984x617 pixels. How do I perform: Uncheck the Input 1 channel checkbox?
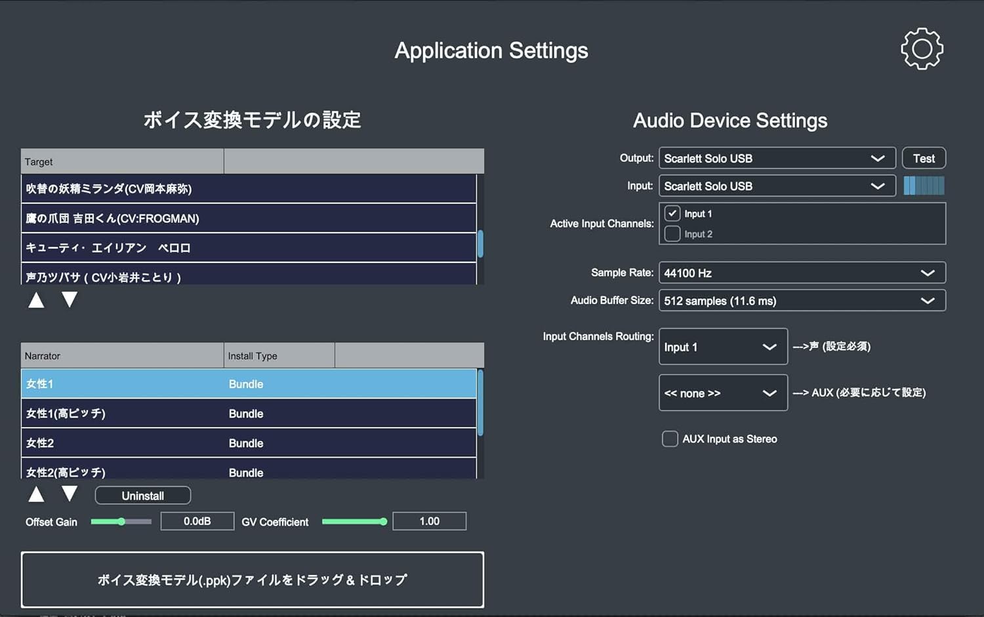[x=672, y=214]
